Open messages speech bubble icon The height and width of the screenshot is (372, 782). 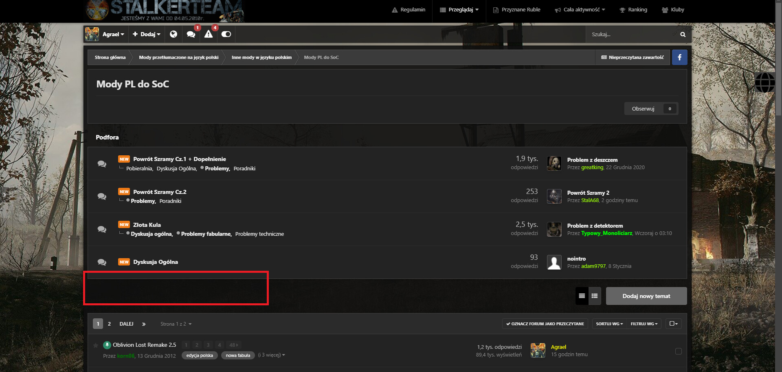191,34
